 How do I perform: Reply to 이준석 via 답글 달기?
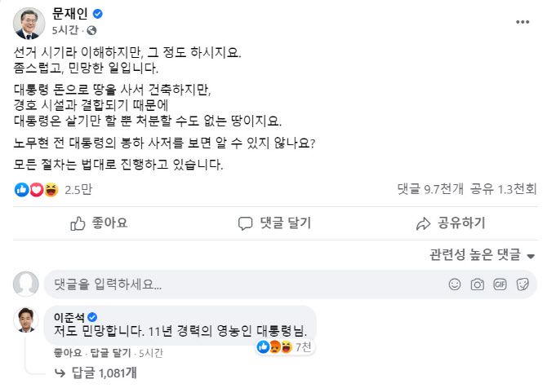pos(109,352)
